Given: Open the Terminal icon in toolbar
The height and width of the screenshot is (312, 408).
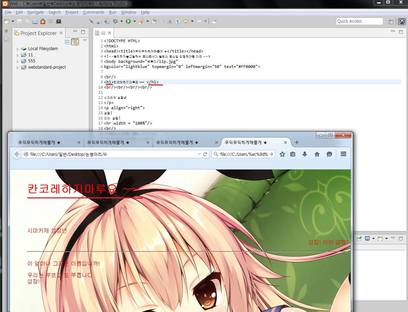Looking at the screenshot, I should [59, 21].
